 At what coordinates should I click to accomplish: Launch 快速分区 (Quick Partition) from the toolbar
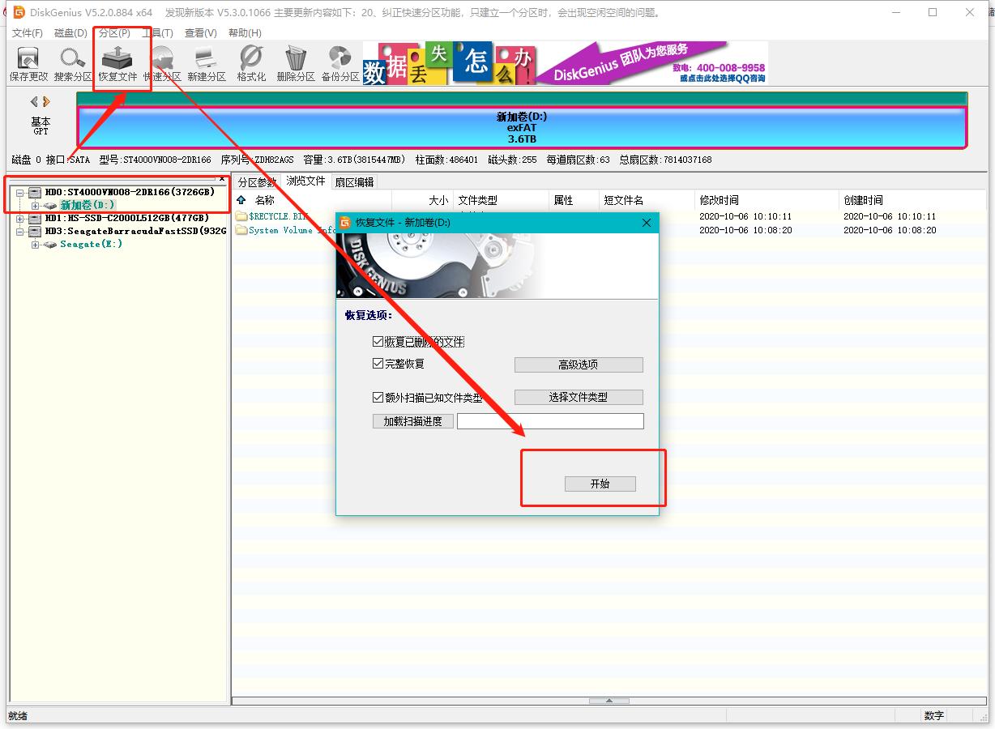click(162, 63)
